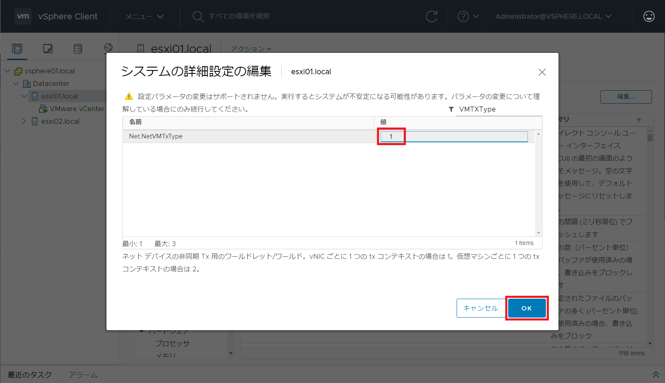
Task: Click the 編集... button behind dialog
Action: (x=626, y=96)
